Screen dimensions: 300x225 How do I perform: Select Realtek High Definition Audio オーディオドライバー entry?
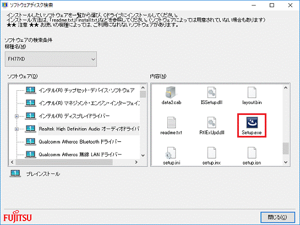(x=89, y=129)
